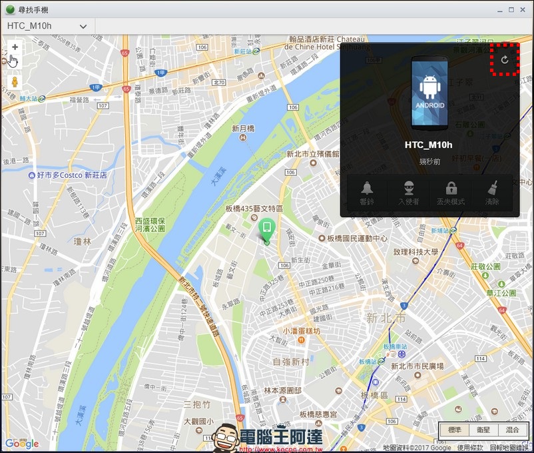Open the intruder (入侵者) option
Screen dimensions: 534x453
(x=409, y=193)
